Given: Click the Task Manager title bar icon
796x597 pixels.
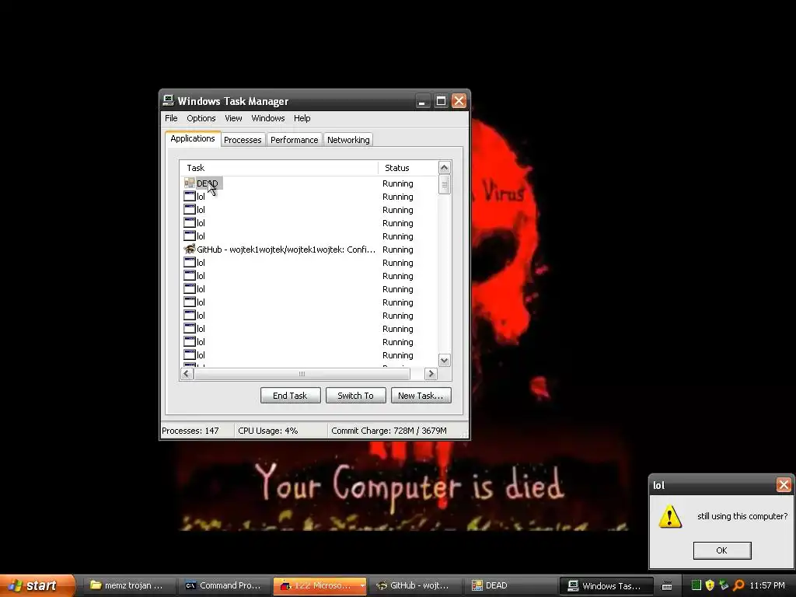Looking at the screenshot, I should click(169, 100).
